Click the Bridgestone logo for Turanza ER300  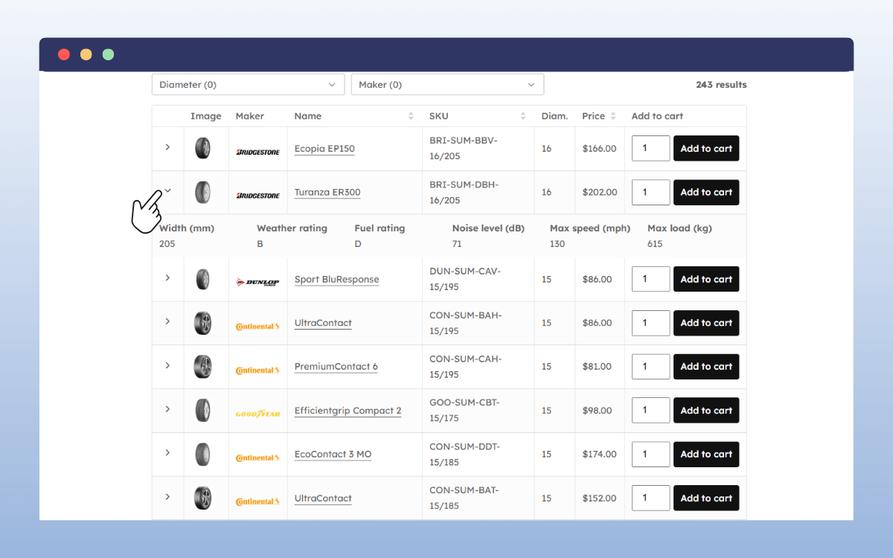(257, 195)
